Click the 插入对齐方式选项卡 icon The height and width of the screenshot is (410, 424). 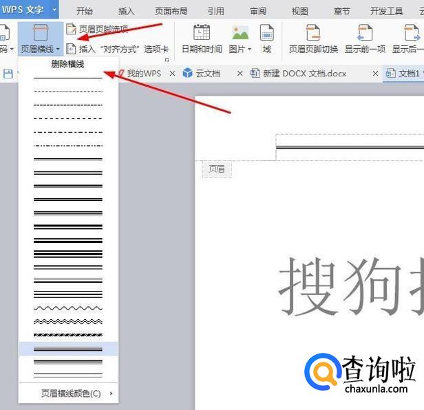coord(71,49)
